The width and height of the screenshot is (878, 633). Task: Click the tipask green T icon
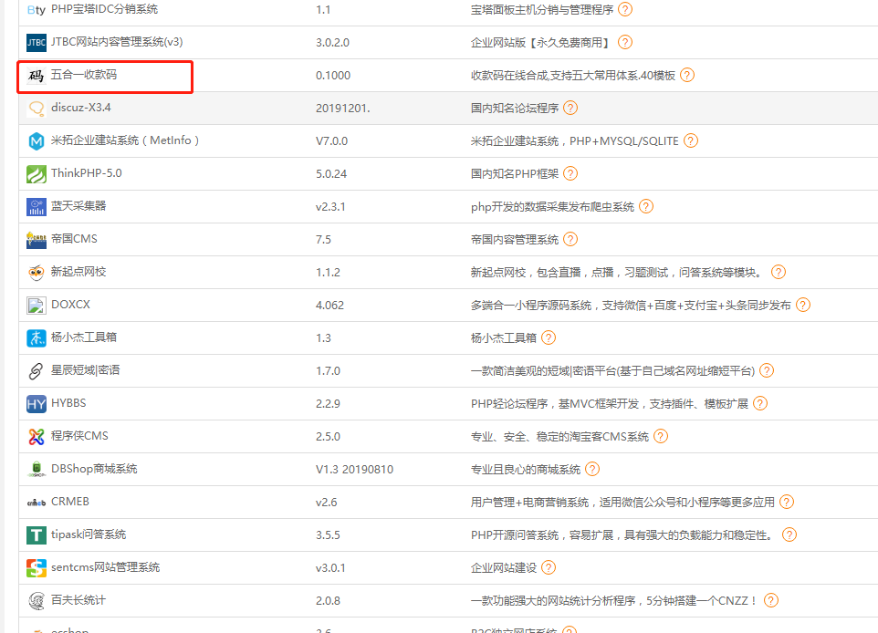pyautogui.click(x=37, y=535)
